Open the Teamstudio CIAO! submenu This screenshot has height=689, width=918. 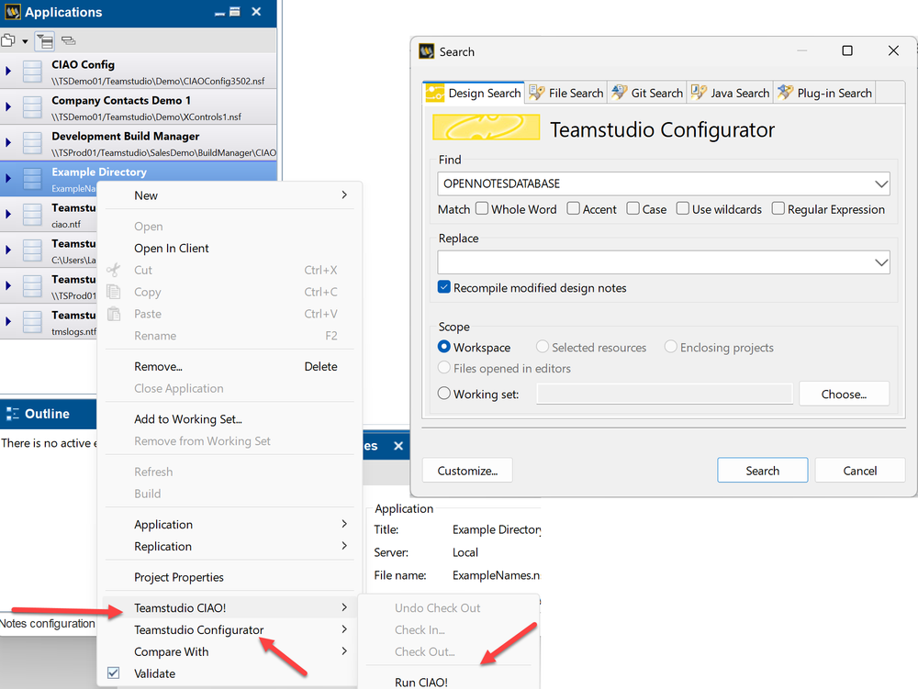tap(229, 607)
